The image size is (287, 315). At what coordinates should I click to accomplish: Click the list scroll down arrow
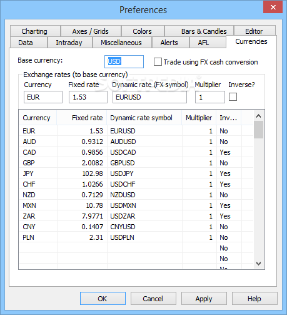tap(258, 264)
